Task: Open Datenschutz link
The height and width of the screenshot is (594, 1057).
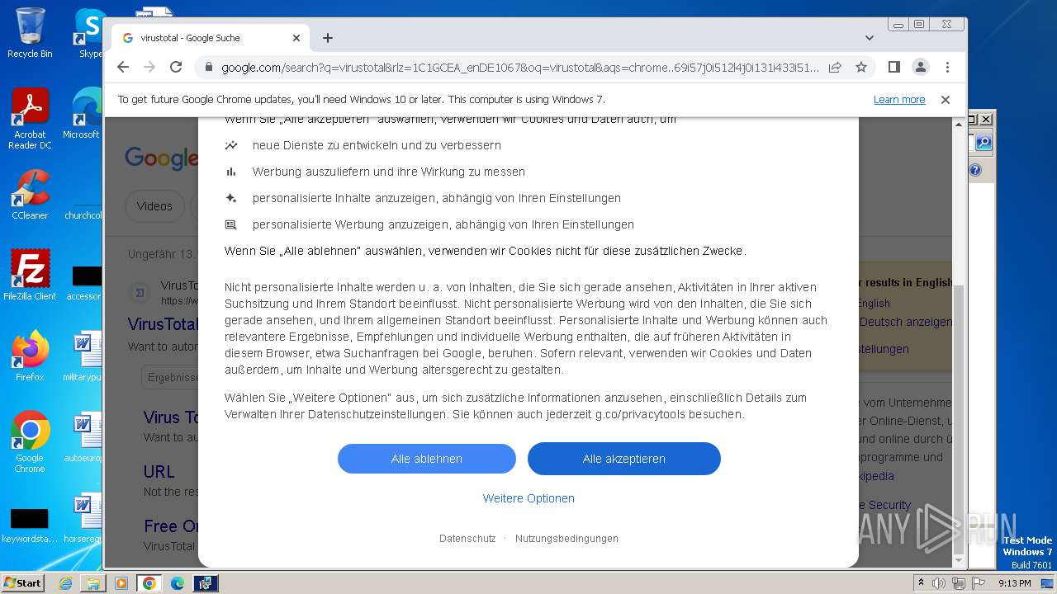Action: tap(467, 539)
